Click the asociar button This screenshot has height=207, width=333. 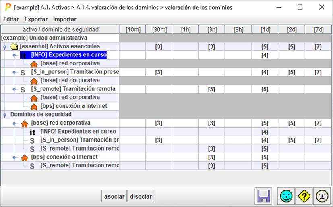coord(114,196)
